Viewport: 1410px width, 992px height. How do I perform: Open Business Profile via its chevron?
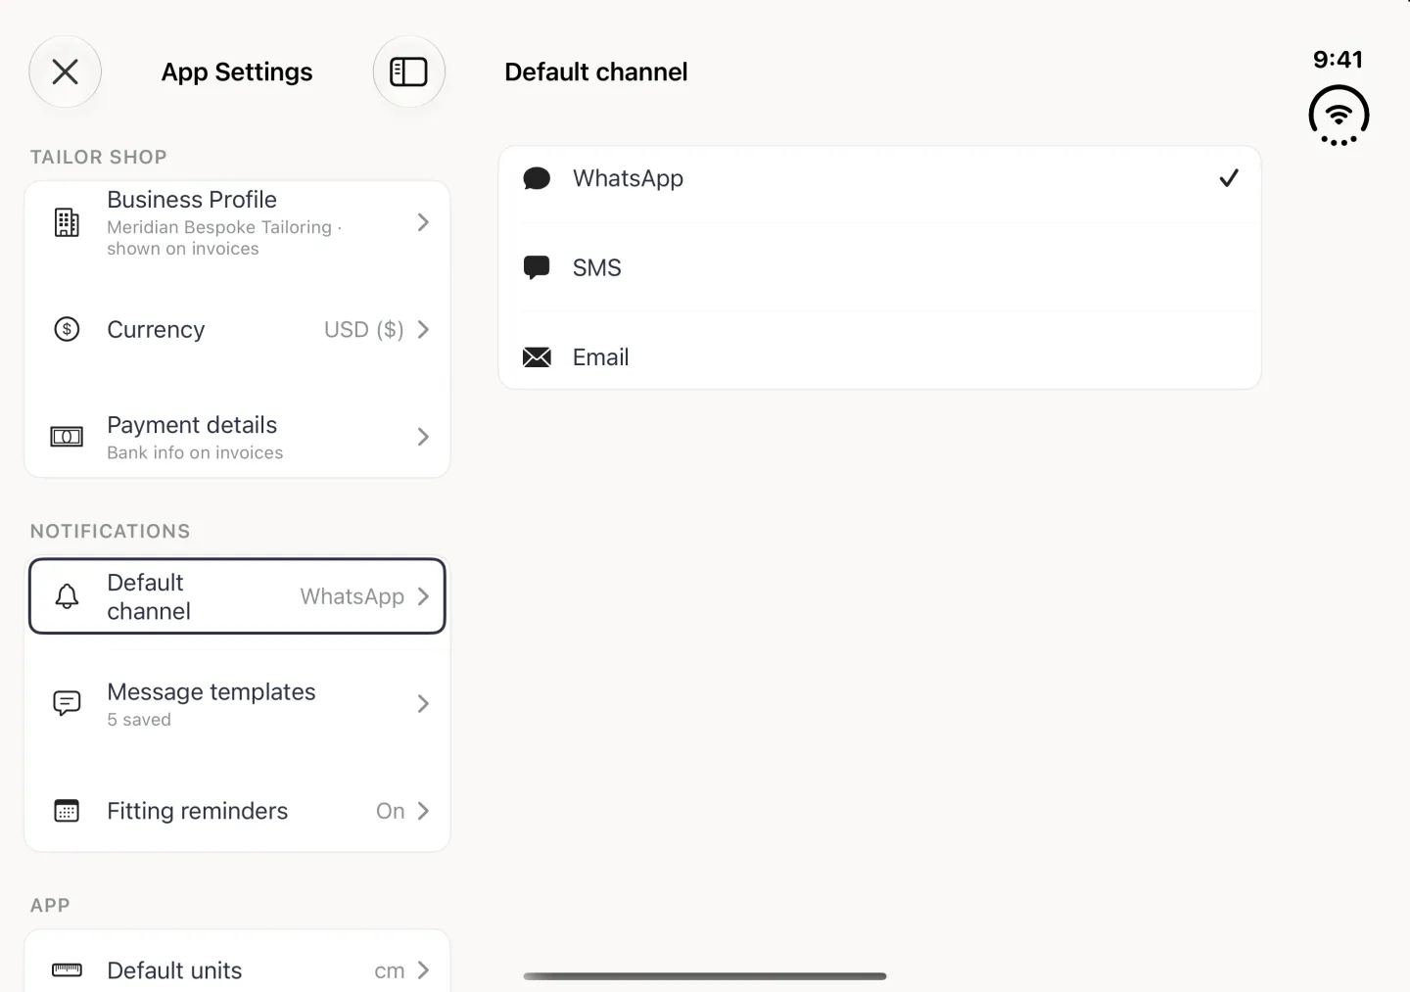tap(423, 222)
